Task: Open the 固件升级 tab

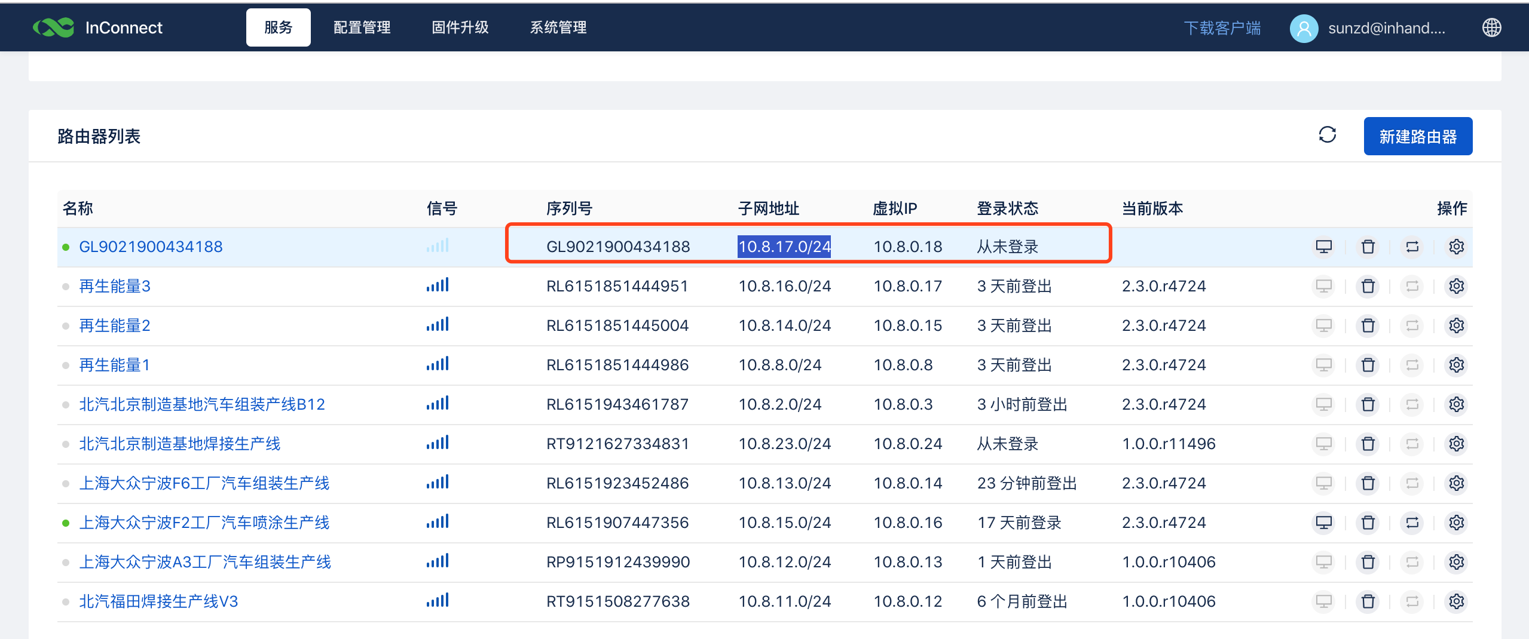Action: [460, 27]
